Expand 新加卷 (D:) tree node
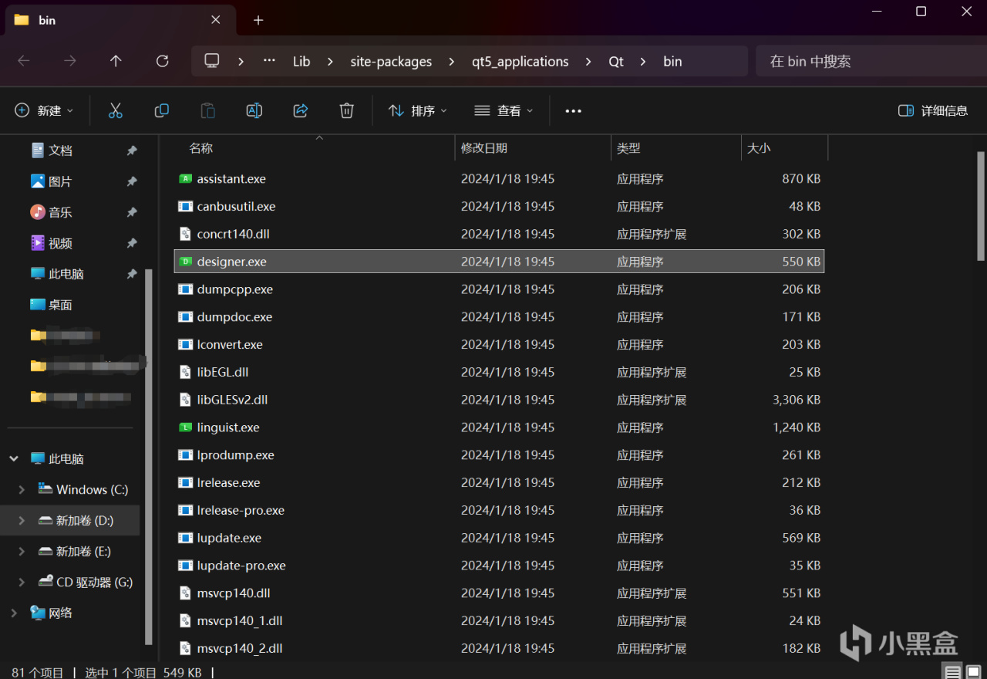Screen dimensions: 987x679 coord(22,521)
